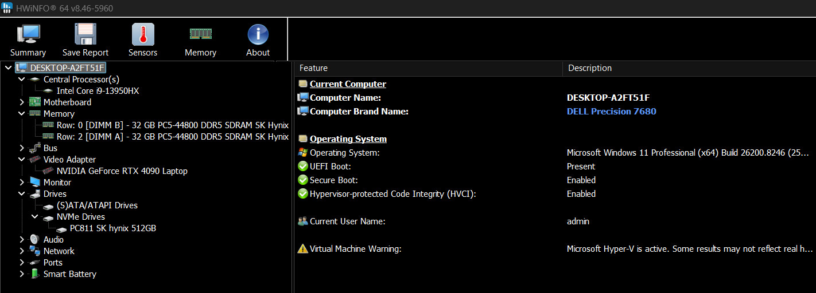Click the Bus node icon
Viewport: 816px width, 293px height.
coord(35,148)
